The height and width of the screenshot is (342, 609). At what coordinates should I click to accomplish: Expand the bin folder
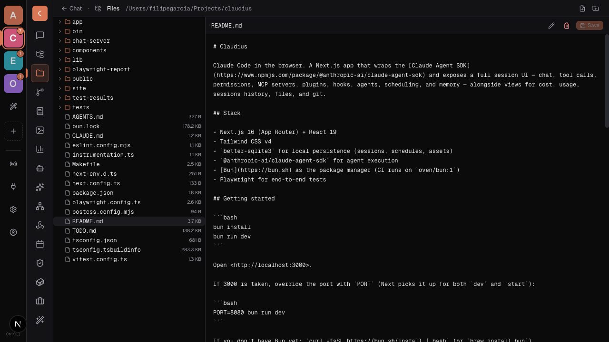click(x=129, y=31)
